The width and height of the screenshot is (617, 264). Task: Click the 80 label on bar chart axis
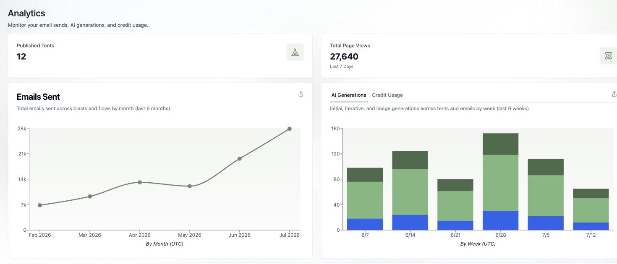[337, 179]
